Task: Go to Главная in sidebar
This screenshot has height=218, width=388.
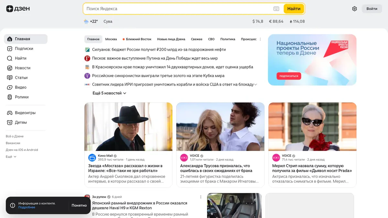Action: (x=26, y=39)
